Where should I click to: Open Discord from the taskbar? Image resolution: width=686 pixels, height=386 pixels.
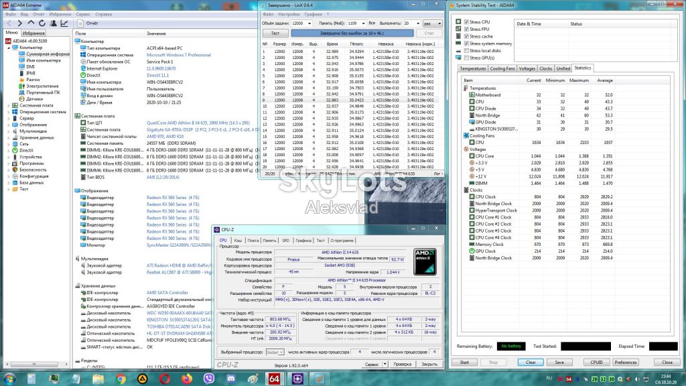point(231,379)
